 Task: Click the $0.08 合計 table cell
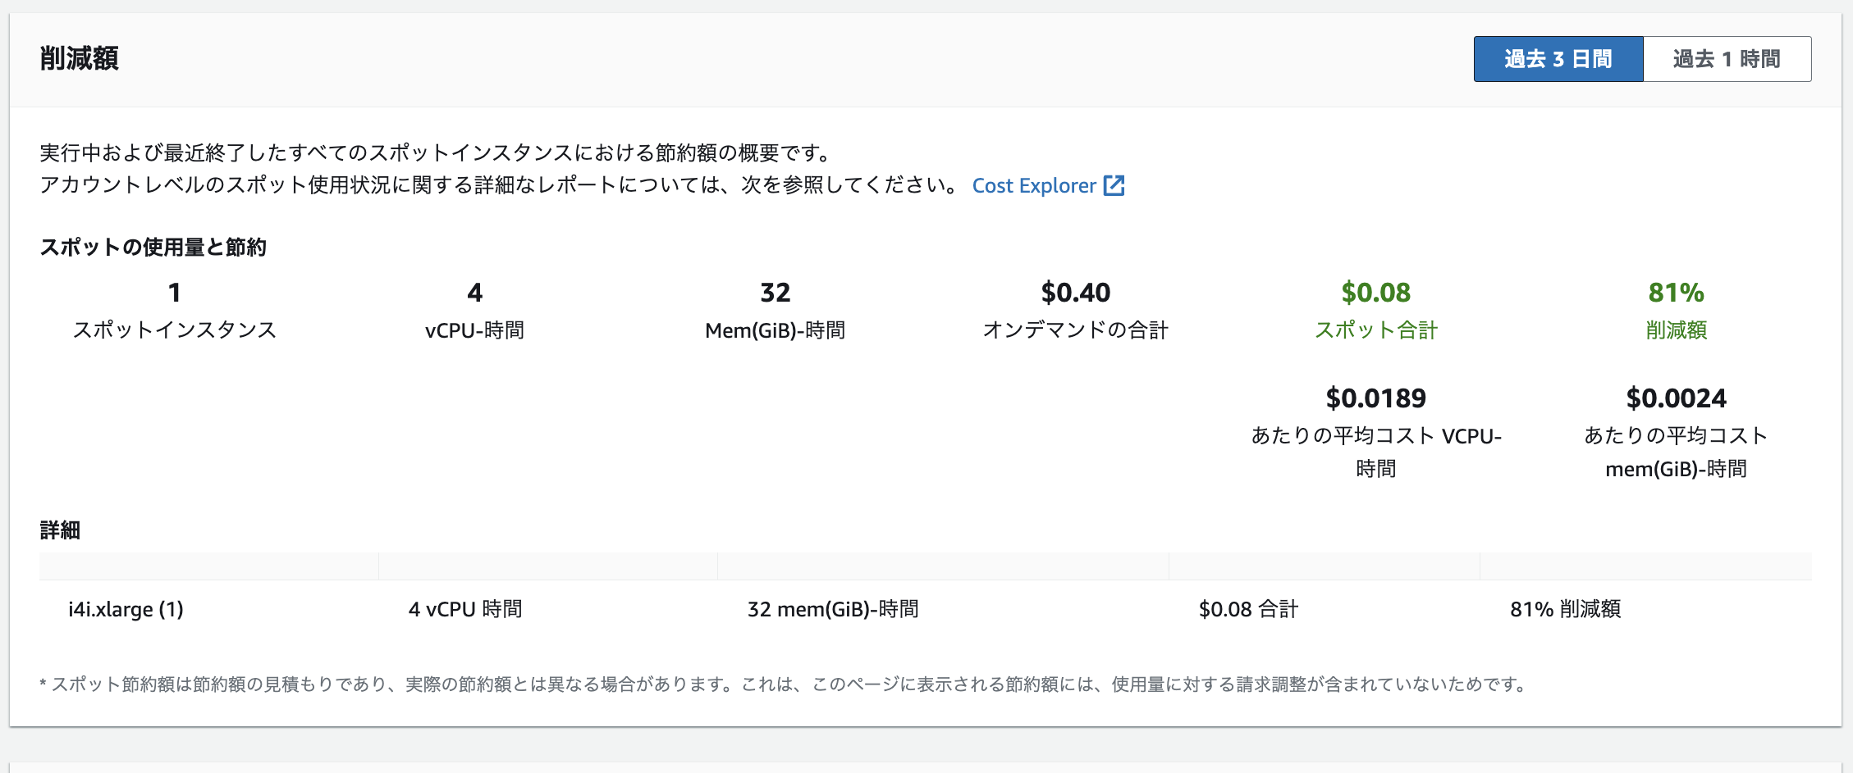pyautogui.click(x=1248, y=609)
